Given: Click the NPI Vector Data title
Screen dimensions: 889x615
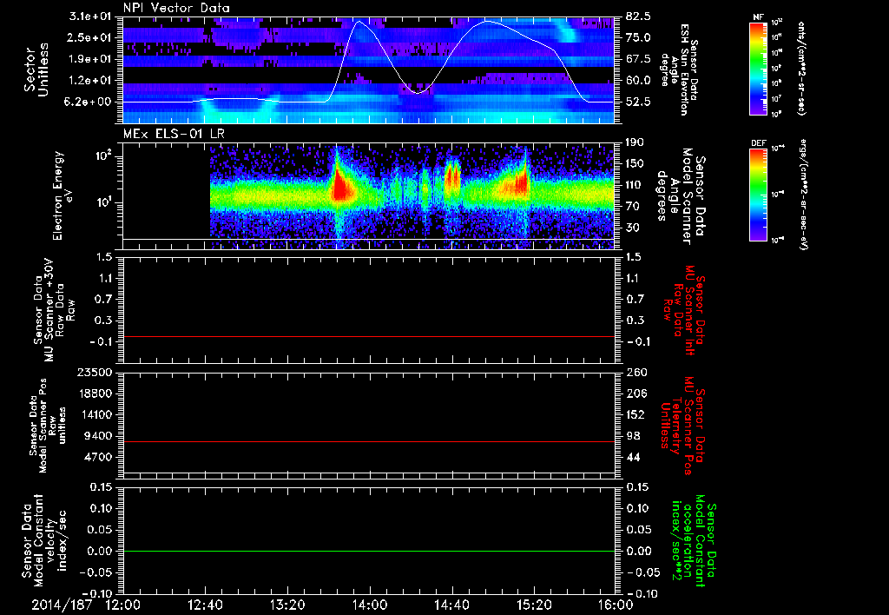Looking at the screenshot, I should coord(176,8).
